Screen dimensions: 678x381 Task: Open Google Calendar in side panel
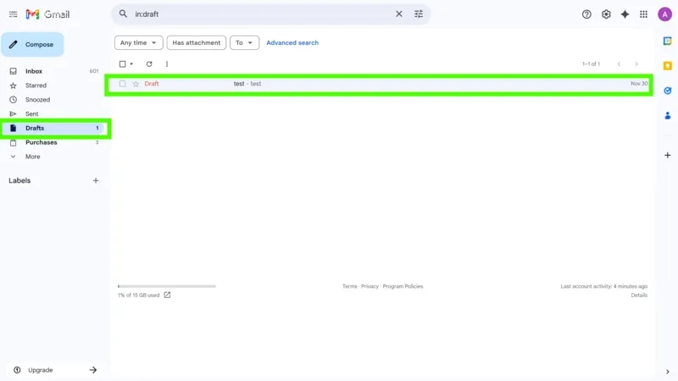click(667, 41)
